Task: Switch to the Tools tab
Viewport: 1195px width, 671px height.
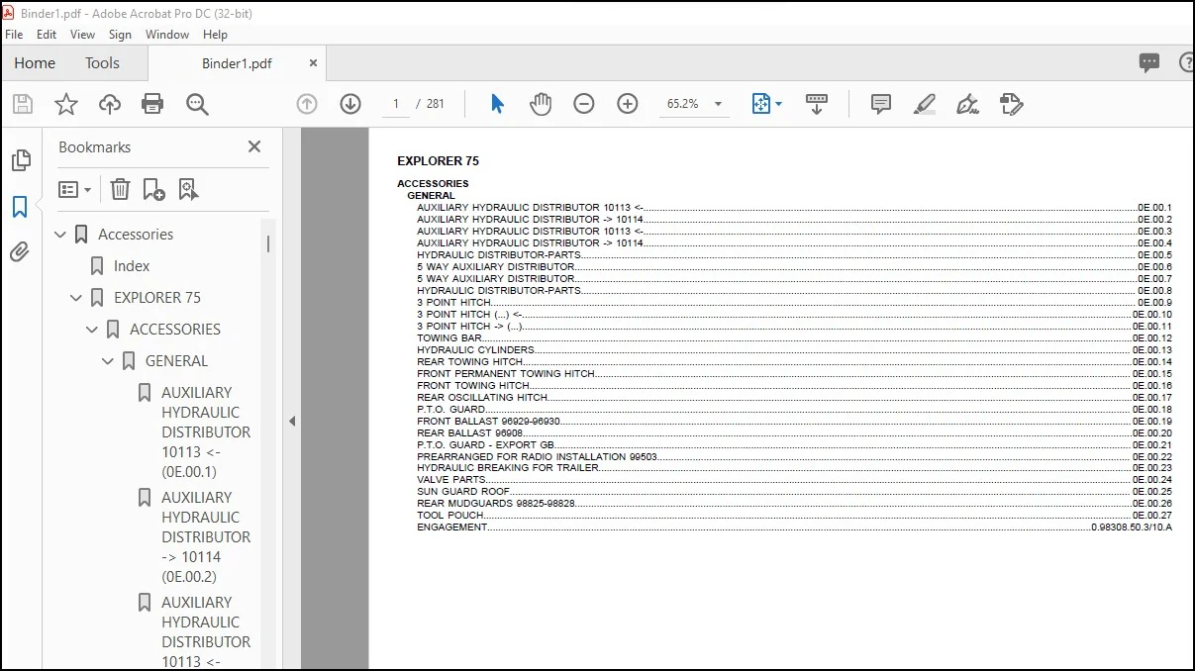Action: point(102,63)
